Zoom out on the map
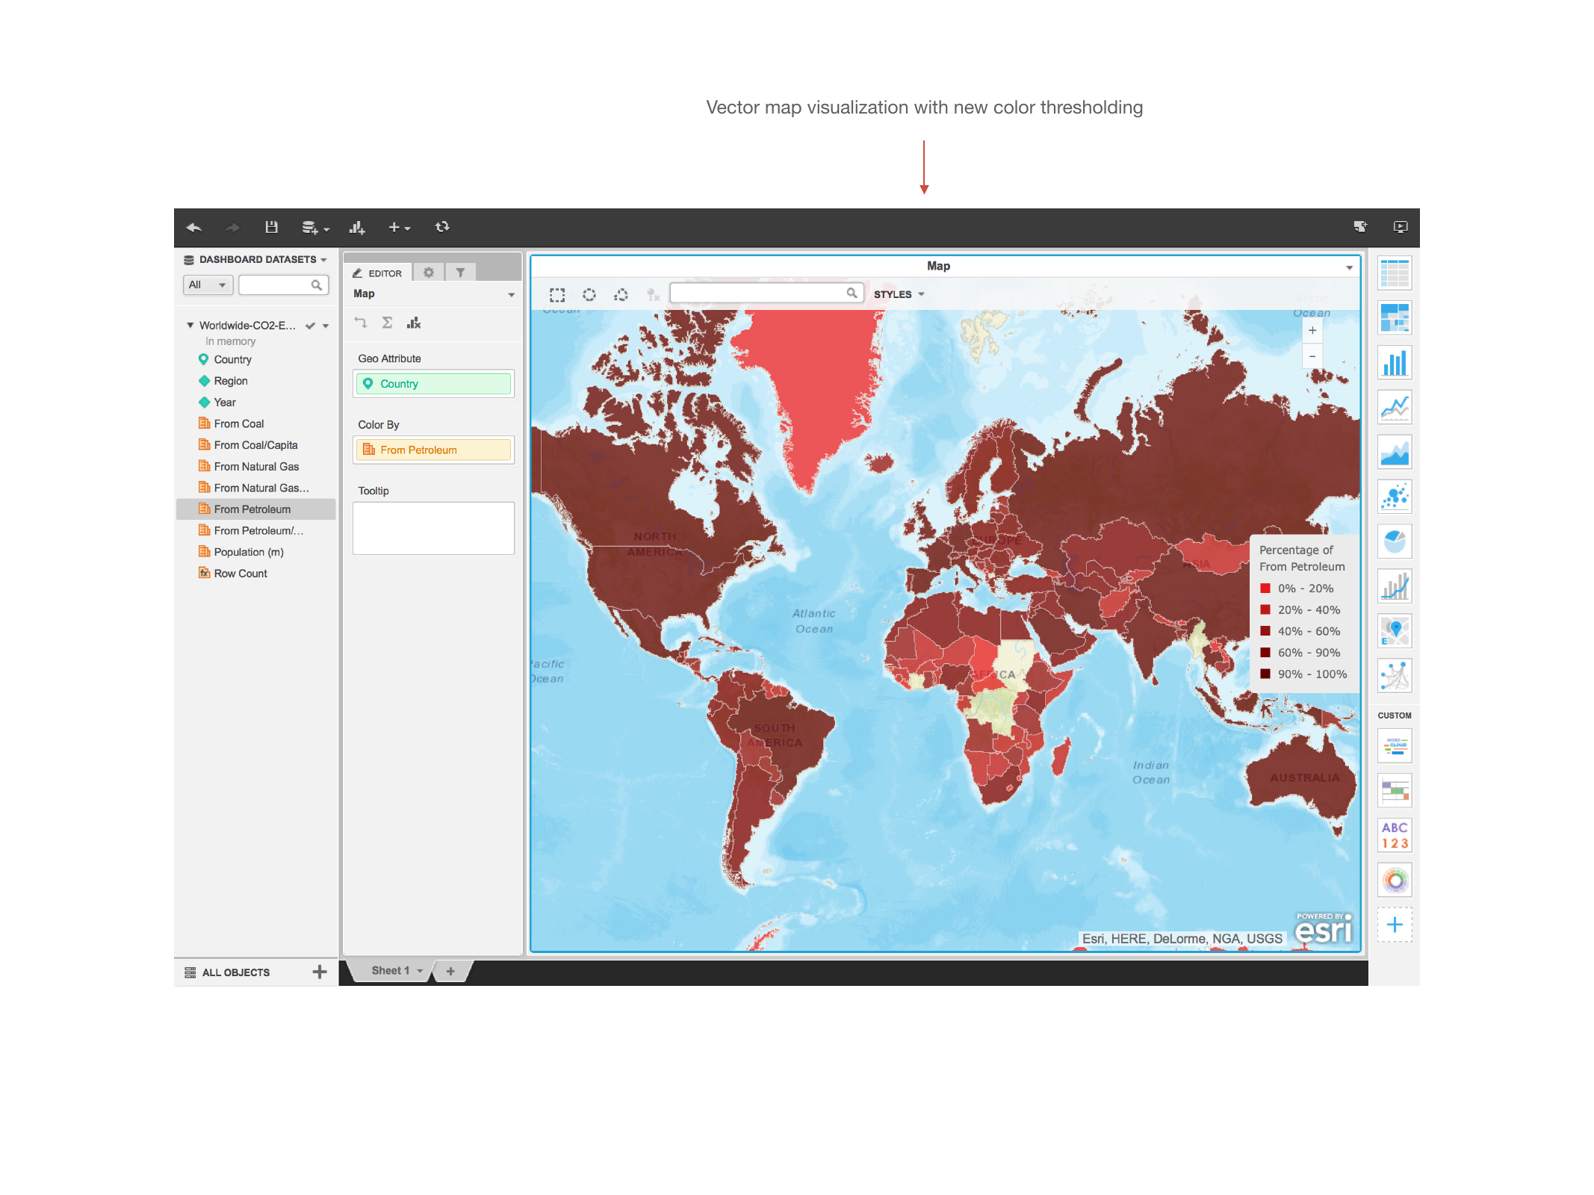 1312,356
